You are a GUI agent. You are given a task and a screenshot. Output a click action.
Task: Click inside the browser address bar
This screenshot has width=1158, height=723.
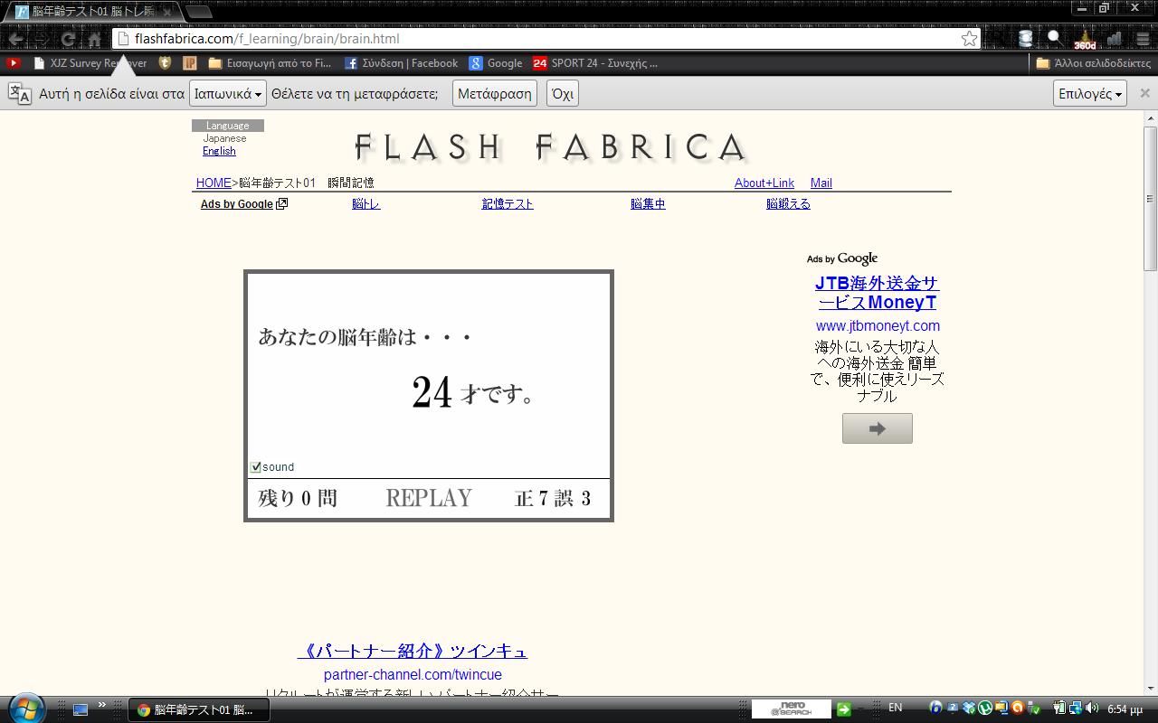coord(362,38)
